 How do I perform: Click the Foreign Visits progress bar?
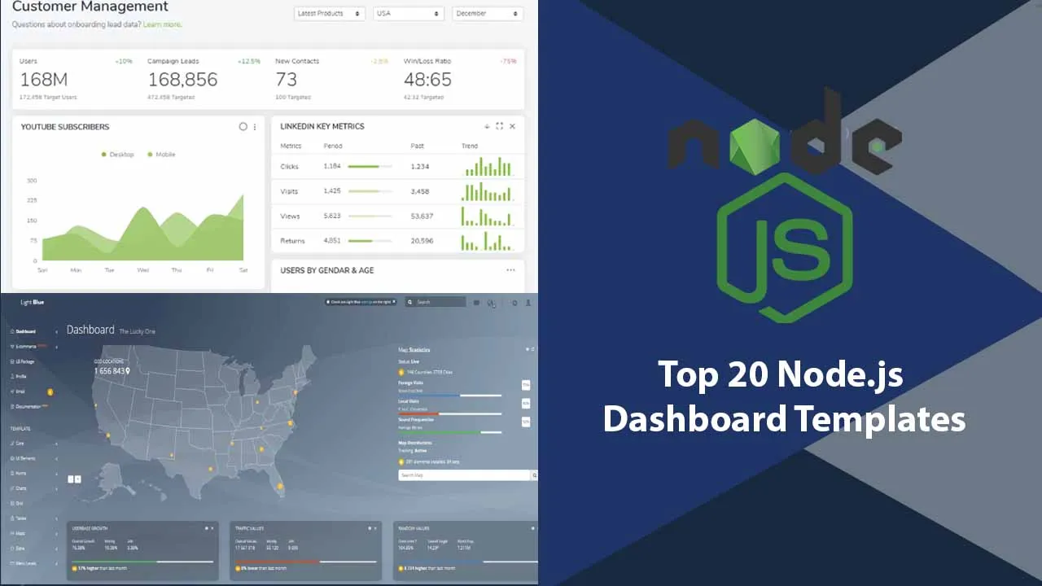tap(449, 396)
